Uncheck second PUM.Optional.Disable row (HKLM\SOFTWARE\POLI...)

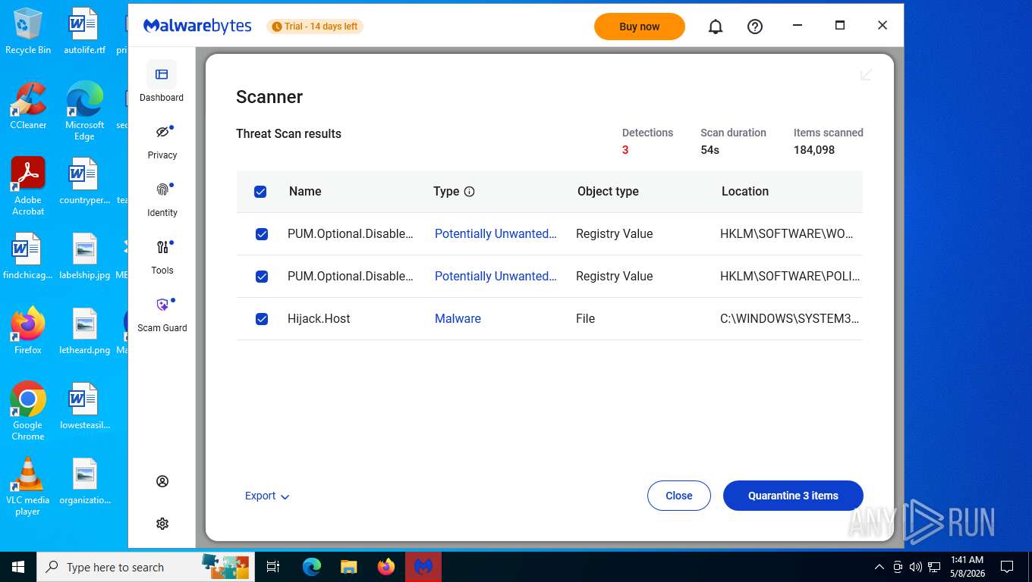click(x=262, y=277)
